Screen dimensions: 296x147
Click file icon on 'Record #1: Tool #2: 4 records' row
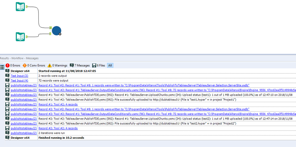(x=7, y=104)
